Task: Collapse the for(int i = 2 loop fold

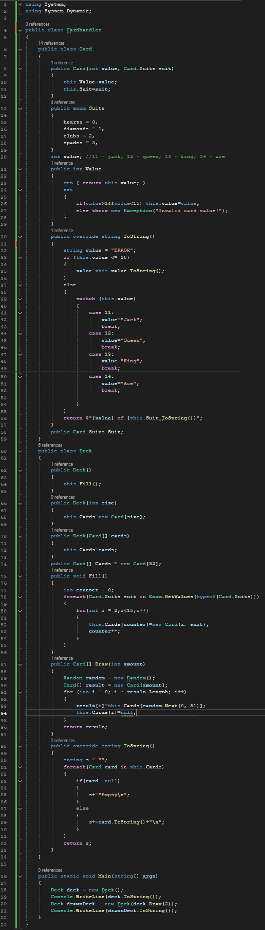Action: pos(20,610)
